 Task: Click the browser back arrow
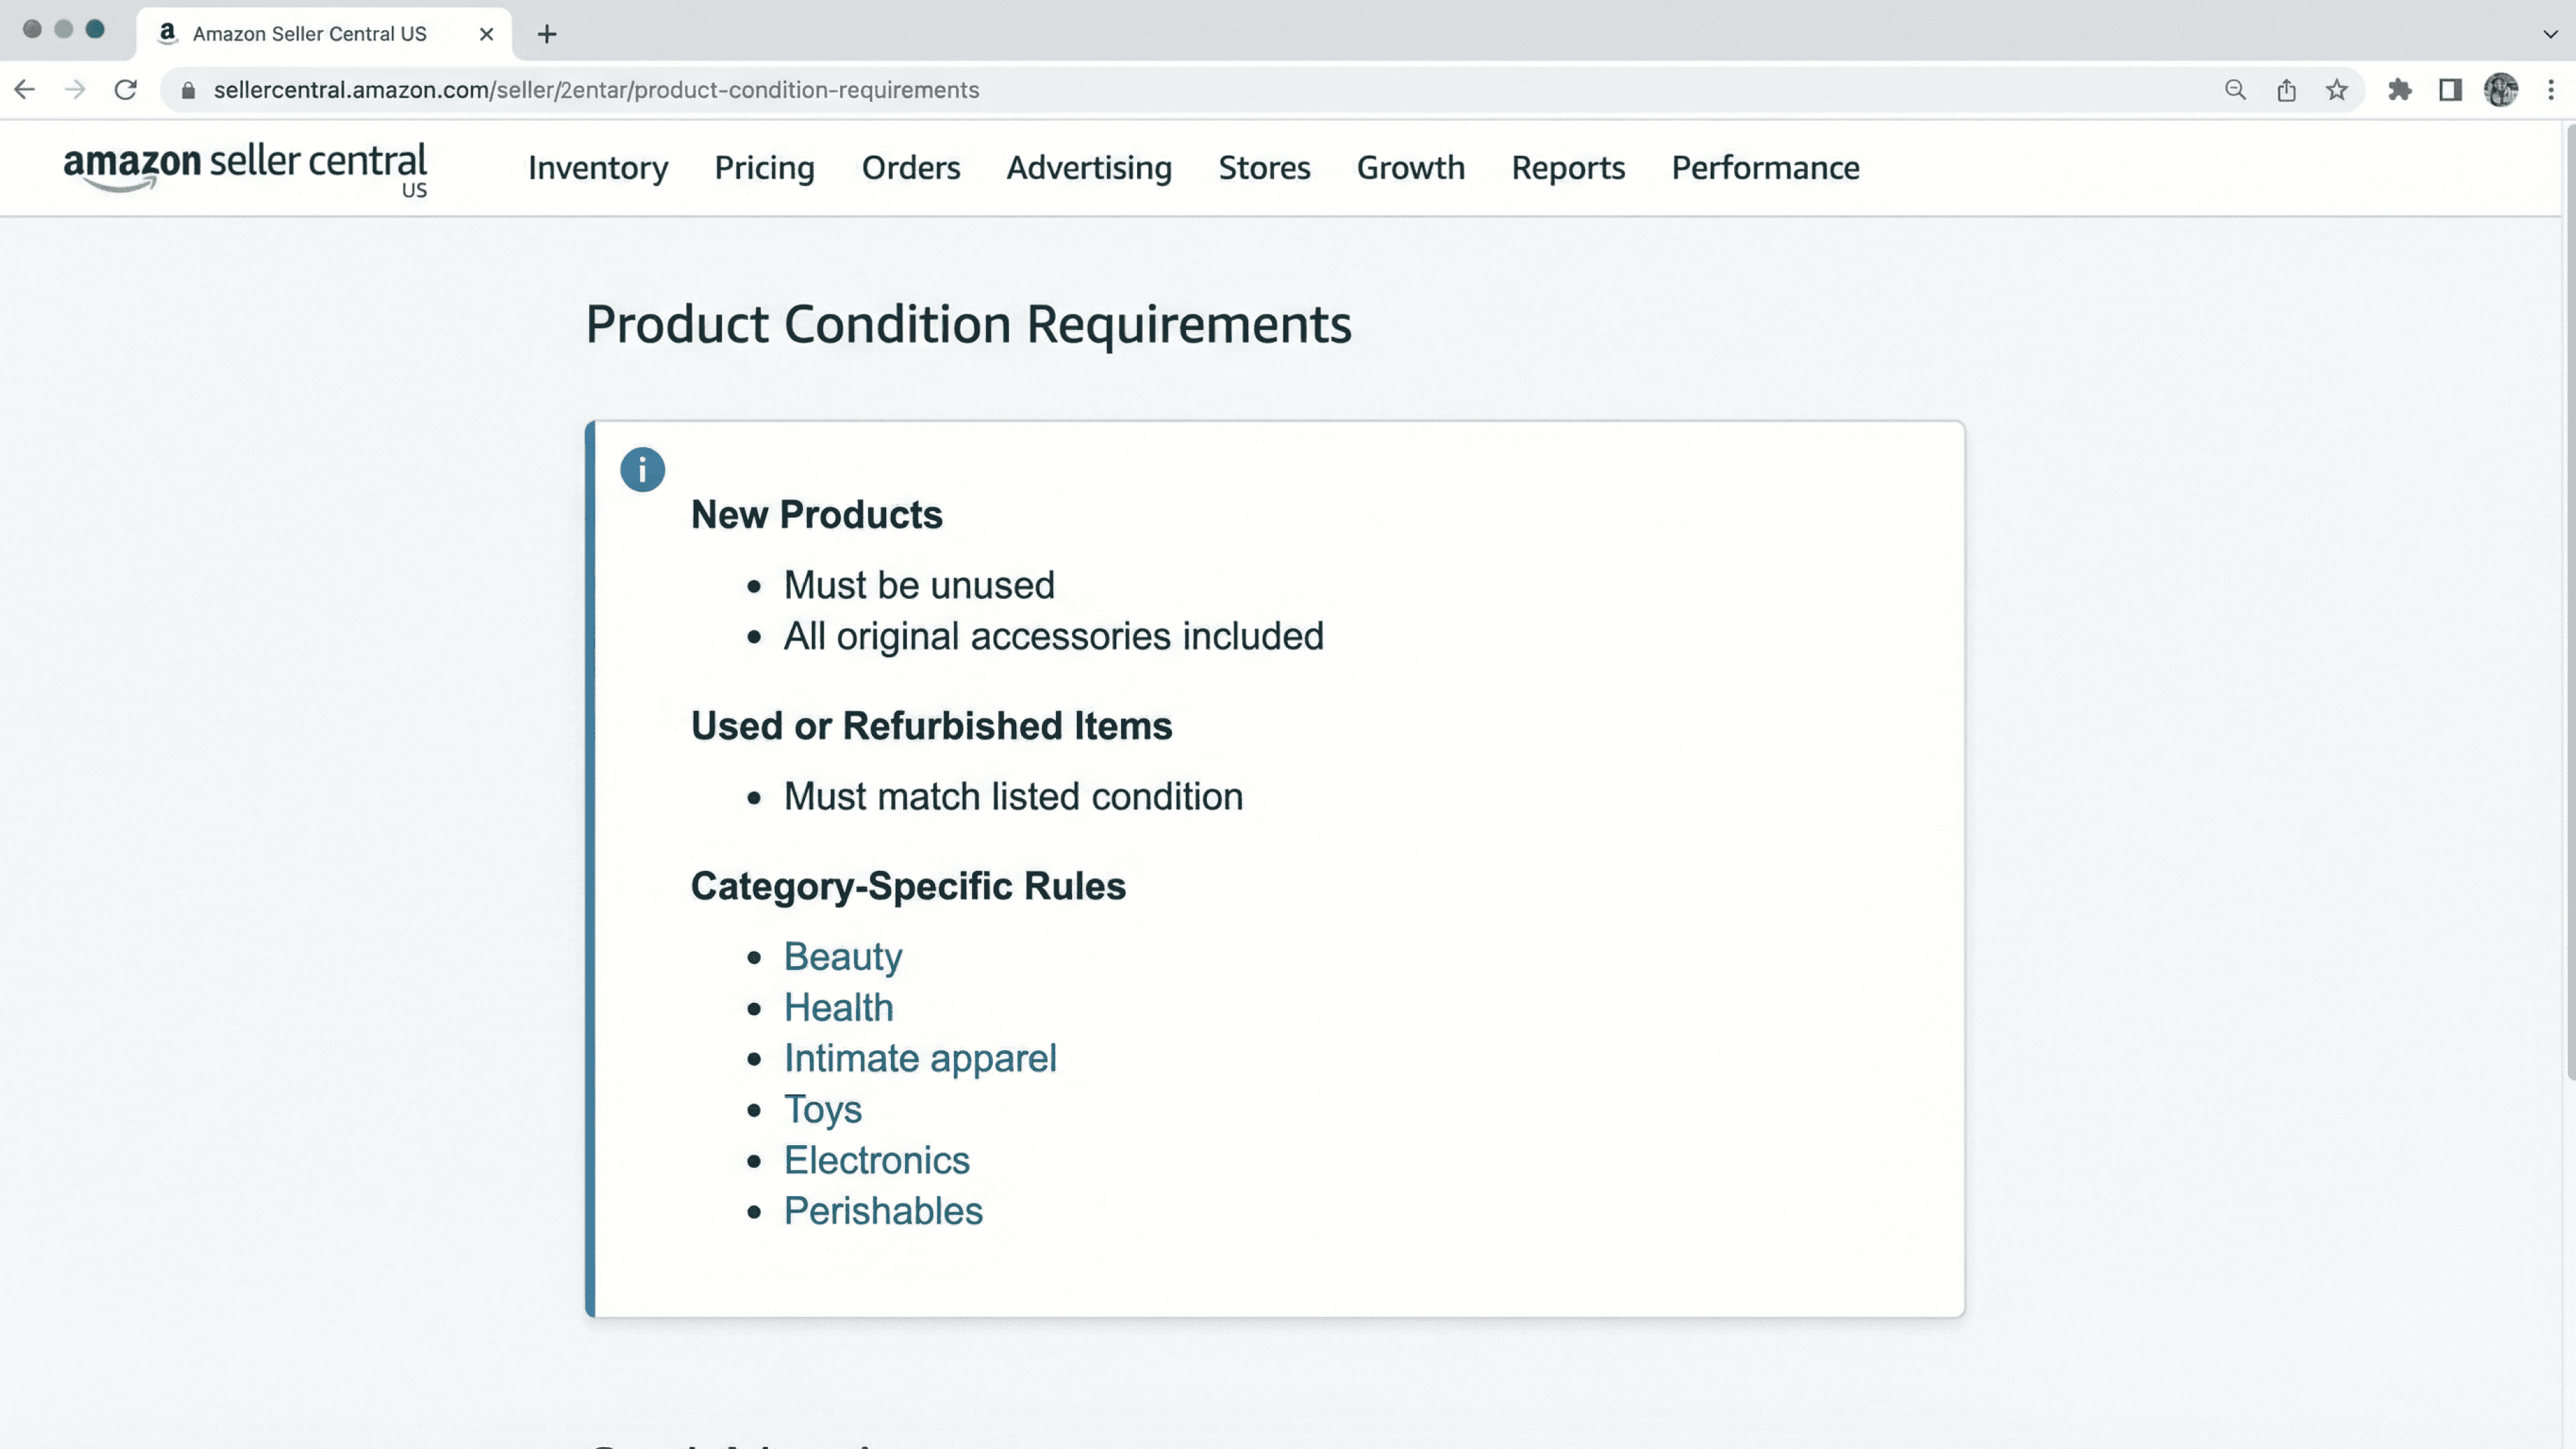(25, 90)
